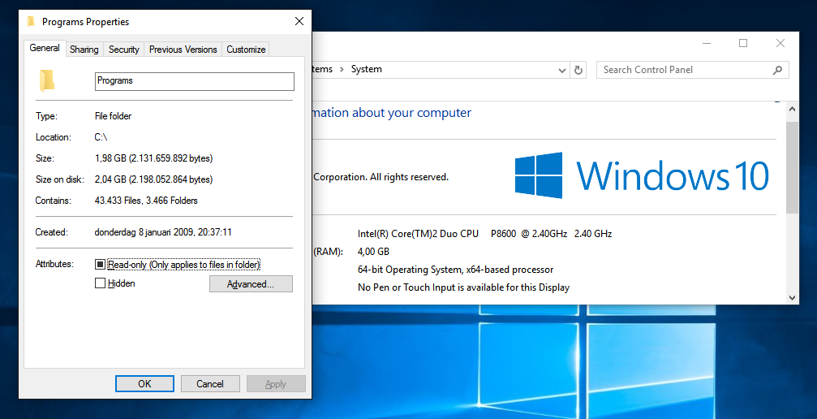Click the created date donderdag 8 januari 2009
This screenshot has width=817, height=419.
point(163,232)
